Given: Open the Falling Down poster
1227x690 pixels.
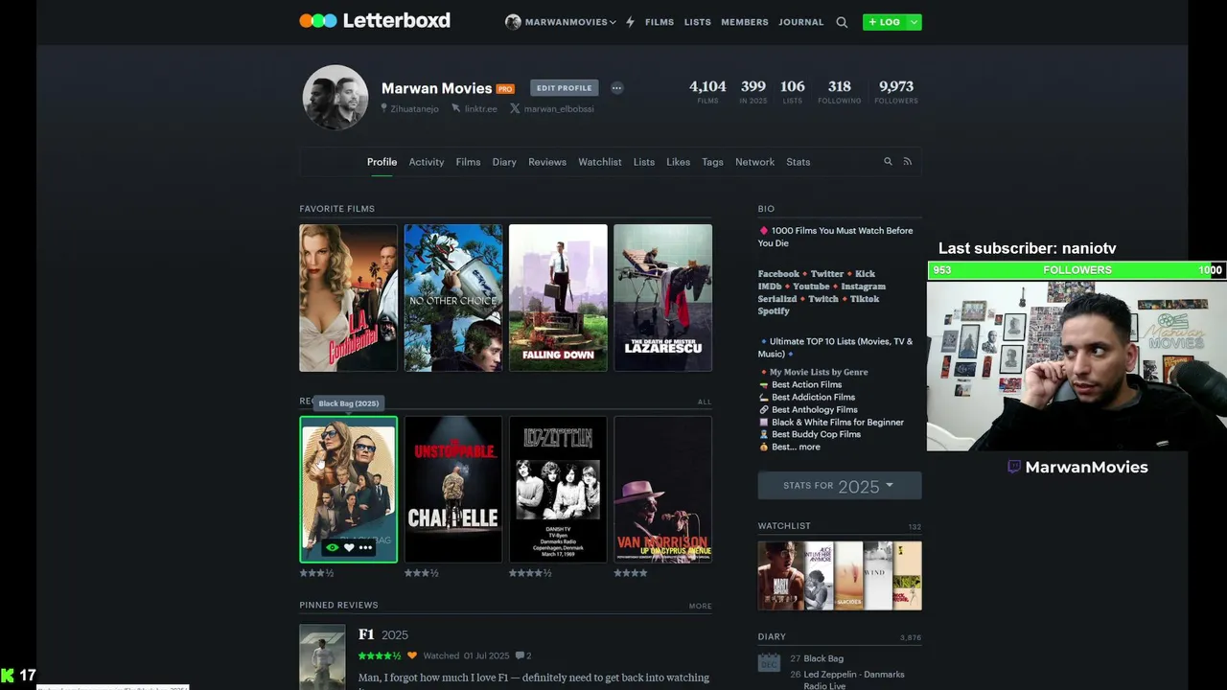Looking at the screenshot, I should (558, 298).
